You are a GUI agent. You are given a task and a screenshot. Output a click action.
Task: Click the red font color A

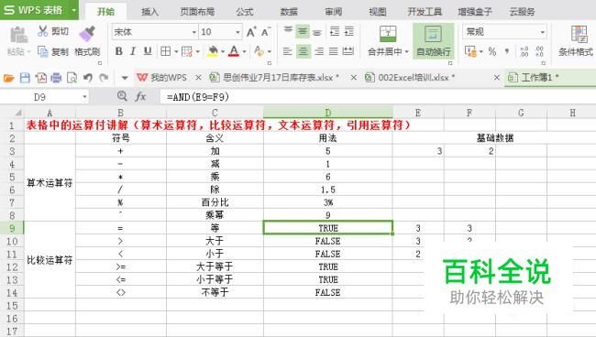pos(234,51)
